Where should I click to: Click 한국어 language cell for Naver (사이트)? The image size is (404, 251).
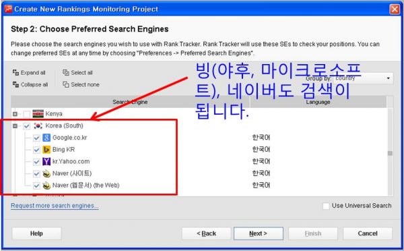[x=261, y=173]
